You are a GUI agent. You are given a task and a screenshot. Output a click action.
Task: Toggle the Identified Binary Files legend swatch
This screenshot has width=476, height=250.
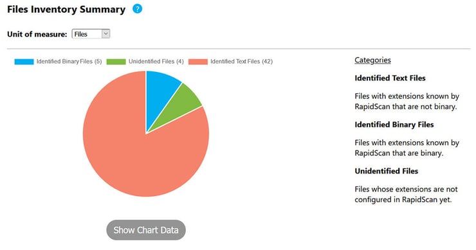click(x=24, y=62)
